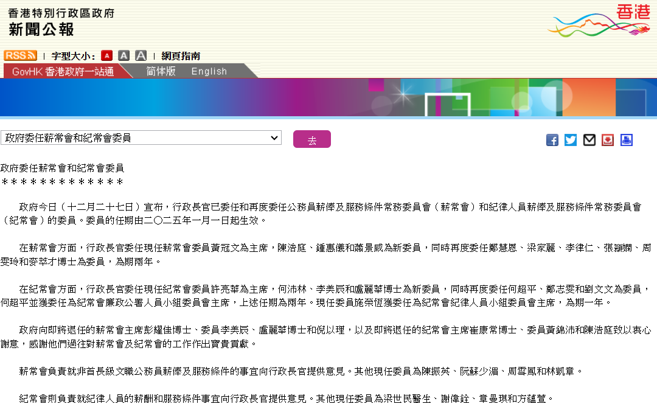Open the 網頁指南 link
Image resolution: width=657 pixels, height=415 pixels.
point(181,56)
